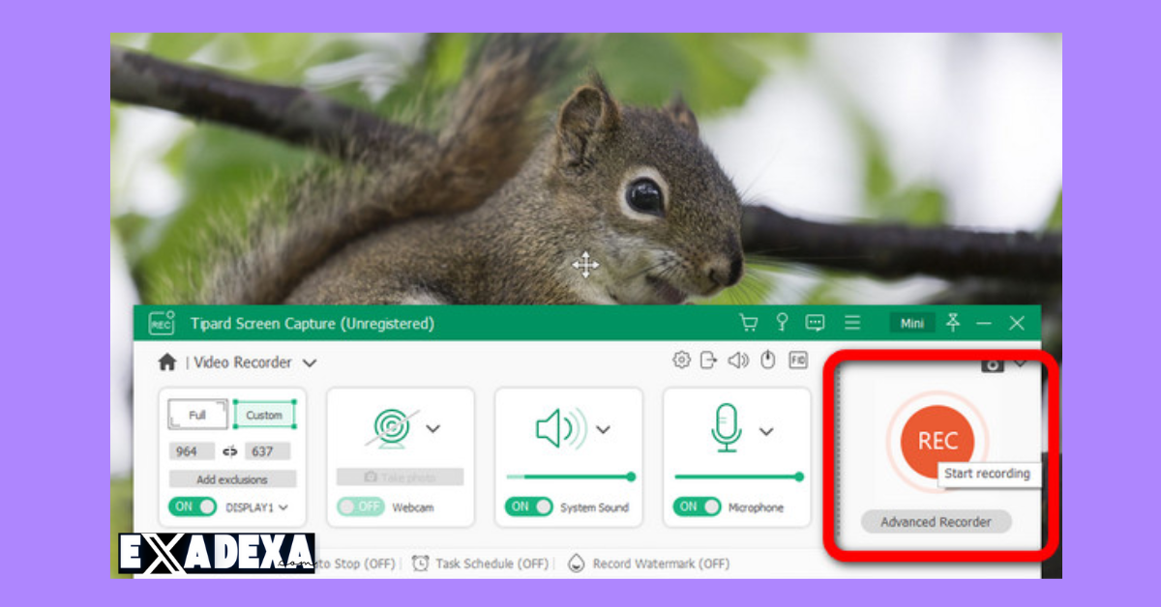The height and width of the screenshot is (607, 1161).
Task: Expand the webcam options chevron
Action: tap(433, 427)
